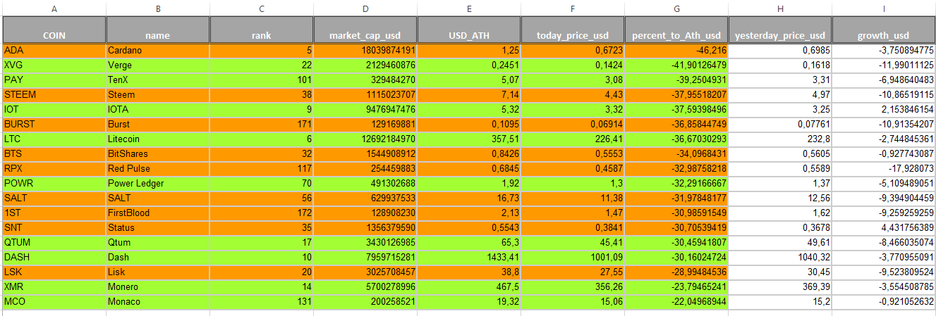Select the ADA coin cell
The height and width of the screenshot is (316, 936).
(54, 51)
